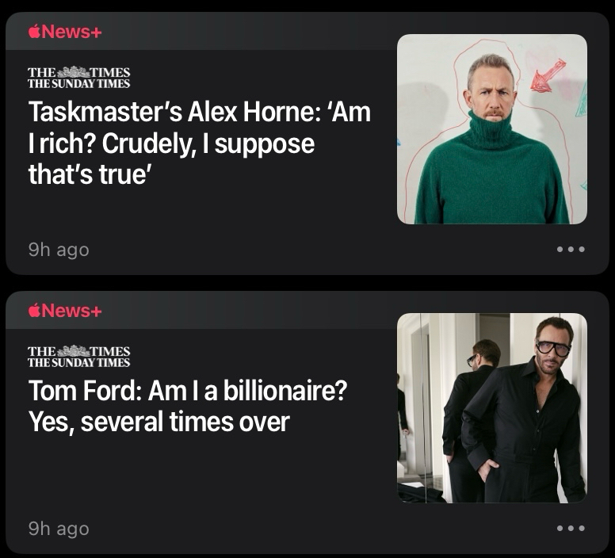Click the Apple logo on the Alex Horne card
Screen dimensions: 615x558
pyautogui.click(x=34, y=31)
